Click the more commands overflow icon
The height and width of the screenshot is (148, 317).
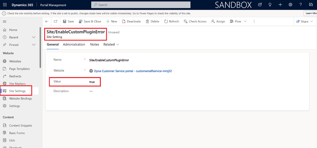254,21
